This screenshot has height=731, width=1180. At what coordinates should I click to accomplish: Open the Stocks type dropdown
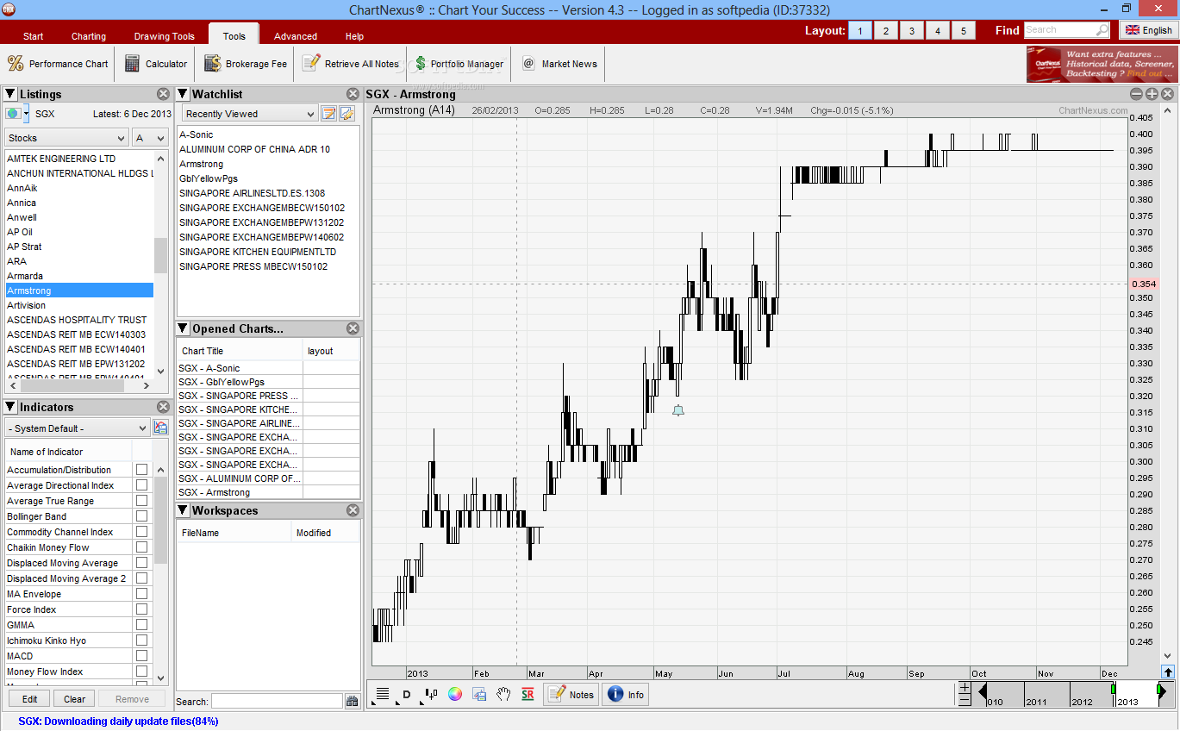[66, 138]
